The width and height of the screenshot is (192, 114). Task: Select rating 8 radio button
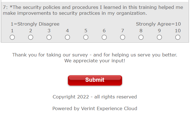click(x=141, y=37)
